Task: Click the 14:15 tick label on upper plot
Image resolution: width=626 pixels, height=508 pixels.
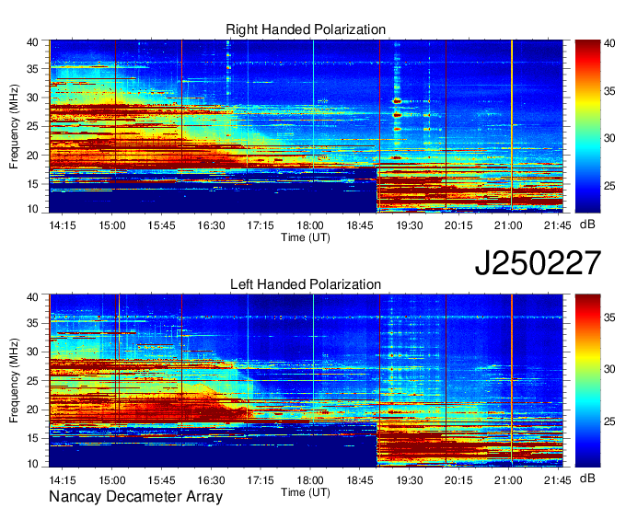Action: pyautogui.click(x=63, y=225)
